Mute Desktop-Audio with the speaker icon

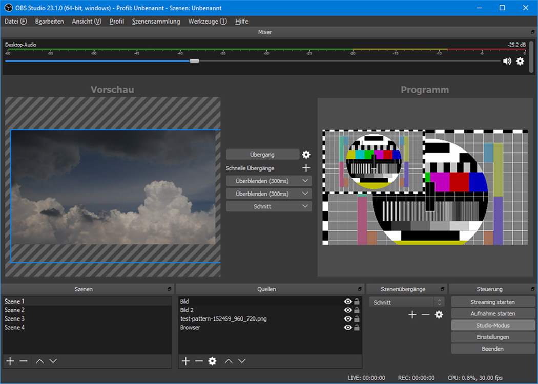pos(507,61)
